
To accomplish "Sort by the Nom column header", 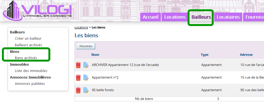I will 95,55.
